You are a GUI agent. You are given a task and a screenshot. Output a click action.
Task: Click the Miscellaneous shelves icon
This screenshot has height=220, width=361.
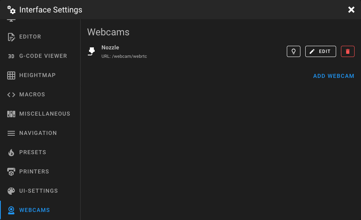click(11, 114)
